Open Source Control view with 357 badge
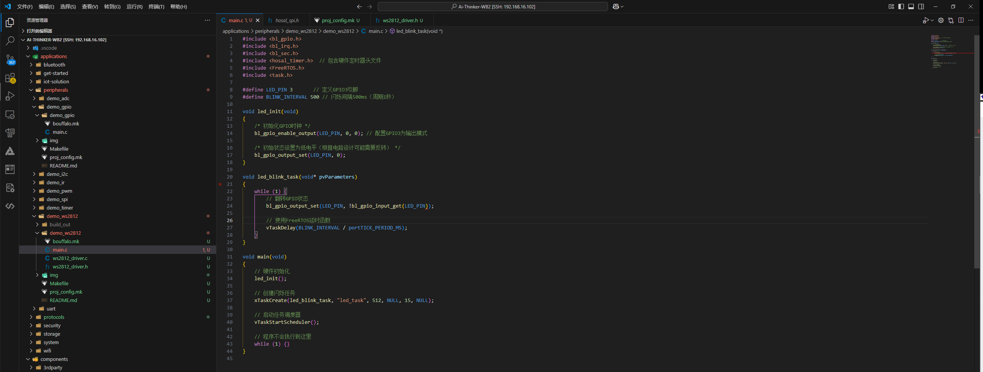The image size is (983, 372). pos(10,60)
